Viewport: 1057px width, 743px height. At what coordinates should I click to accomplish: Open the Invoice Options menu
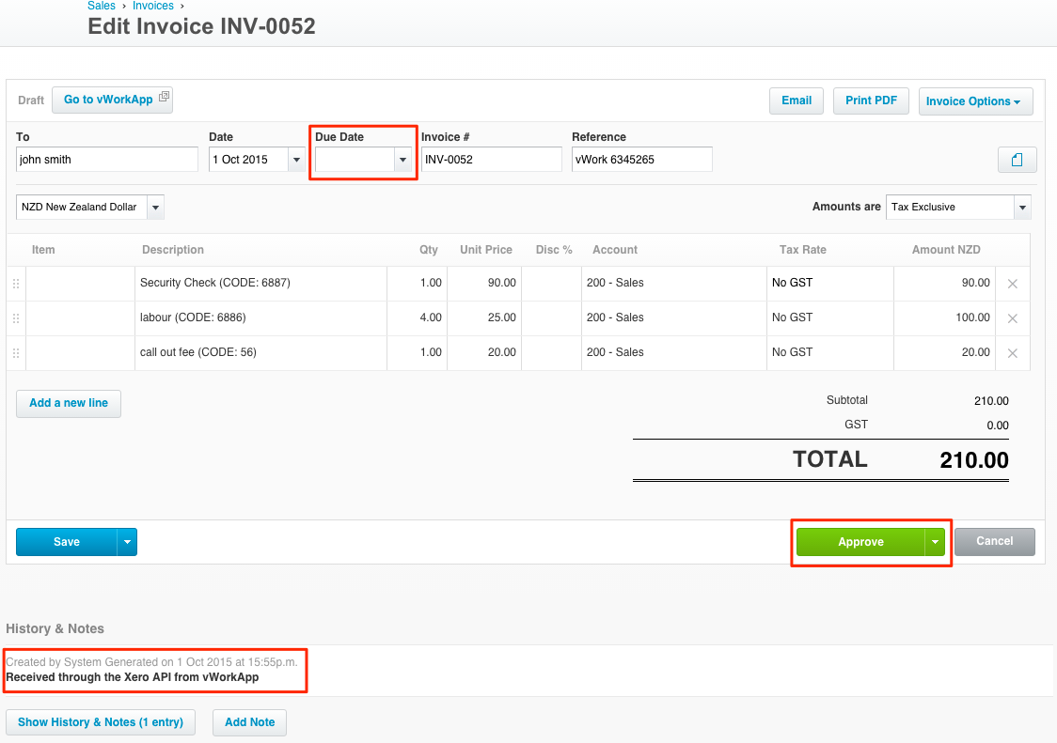click(x=975, y=101)
